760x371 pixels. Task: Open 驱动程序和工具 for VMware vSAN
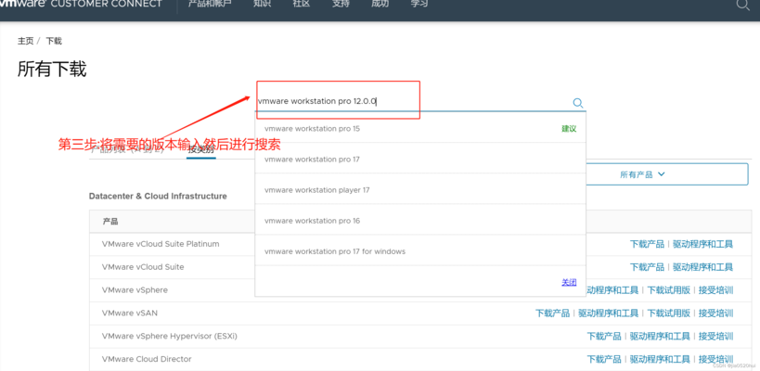(609, 313)
